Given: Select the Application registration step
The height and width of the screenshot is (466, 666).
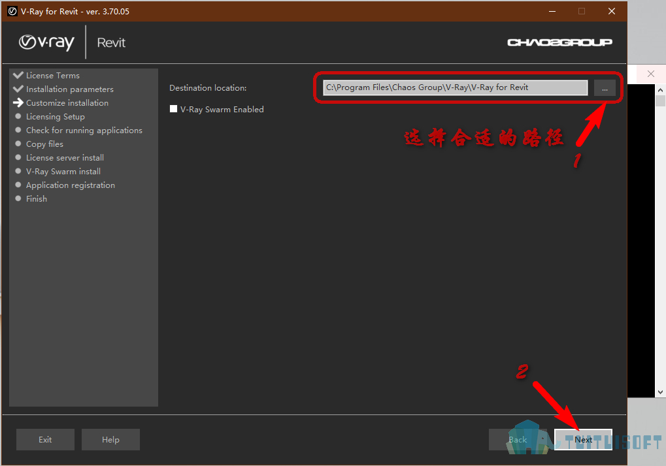Looking at the screenshot, I should pyautogui.click(x=71, y=185).
